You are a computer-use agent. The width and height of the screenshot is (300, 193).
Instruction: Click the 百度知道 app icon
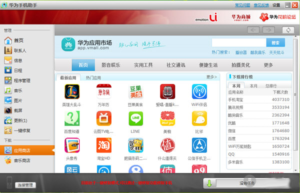tap(72, 118)
